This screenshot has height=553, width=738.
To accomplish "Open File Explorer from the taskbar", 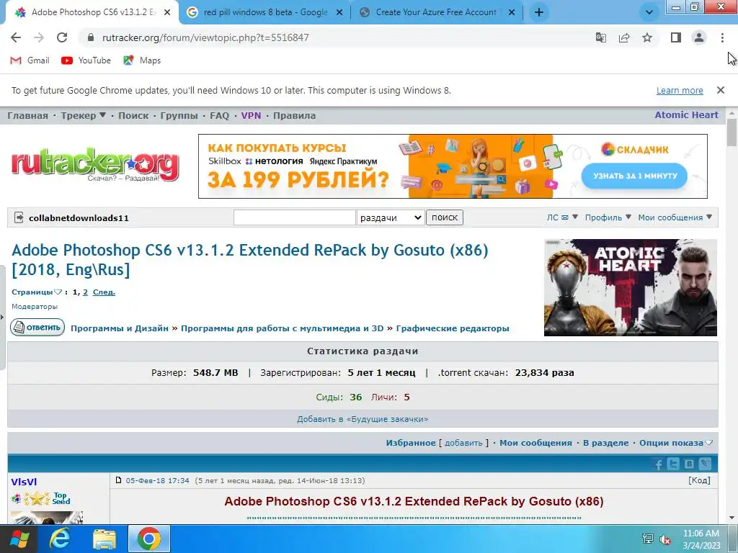I will pyautogui.click(x=105, y=539).
